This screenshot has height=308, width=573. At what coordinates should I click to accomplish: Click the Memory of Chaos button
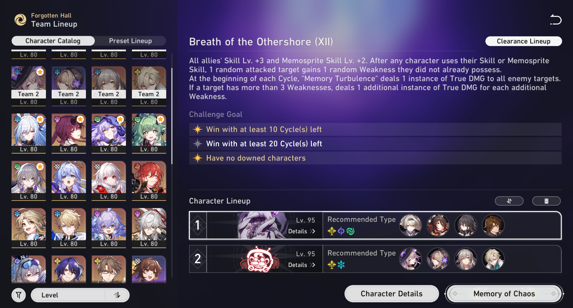(x=504, y=294)
